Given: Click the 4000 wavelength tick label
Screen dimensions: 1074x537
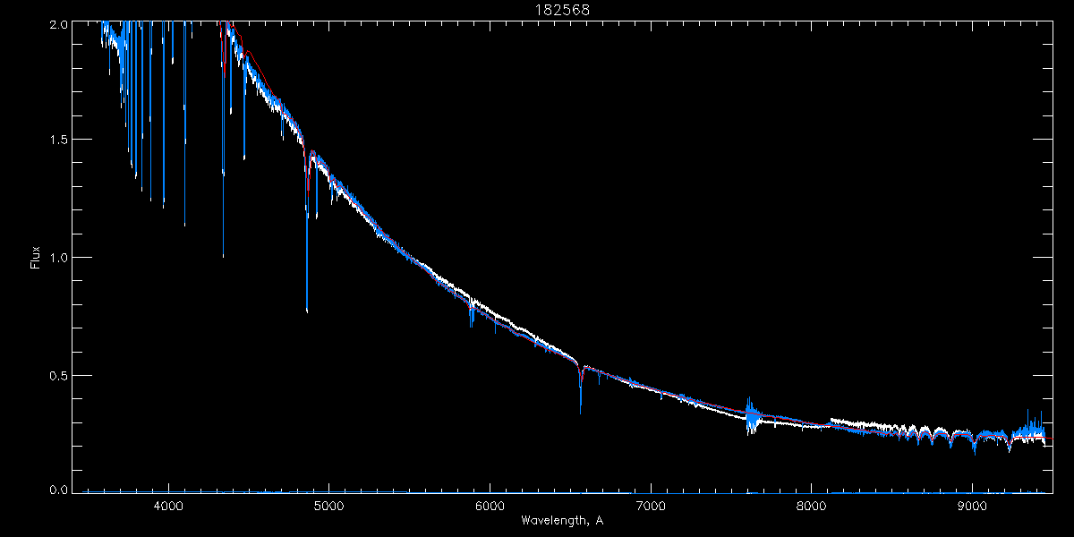Looking at the screenshot, I should click(x=167, y=505).
